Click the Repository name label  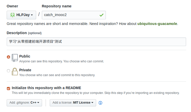57,6
